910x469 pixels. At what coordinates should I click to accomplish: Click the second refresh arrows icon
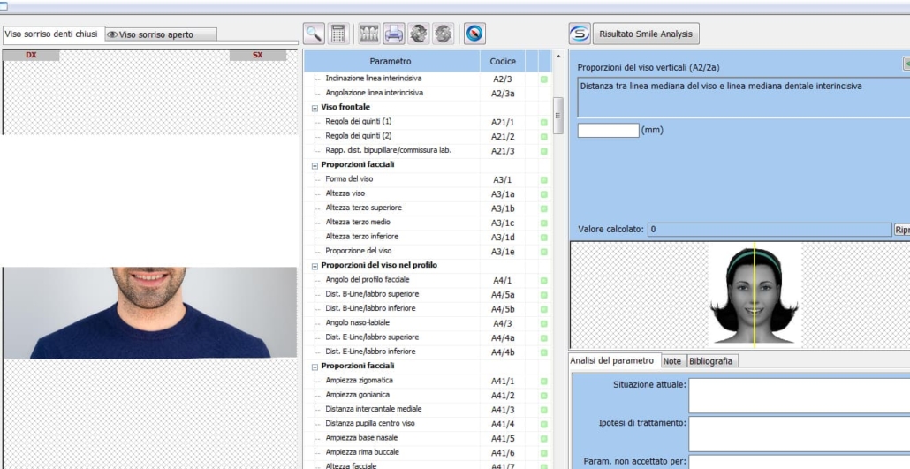click(x=443, y=34)
